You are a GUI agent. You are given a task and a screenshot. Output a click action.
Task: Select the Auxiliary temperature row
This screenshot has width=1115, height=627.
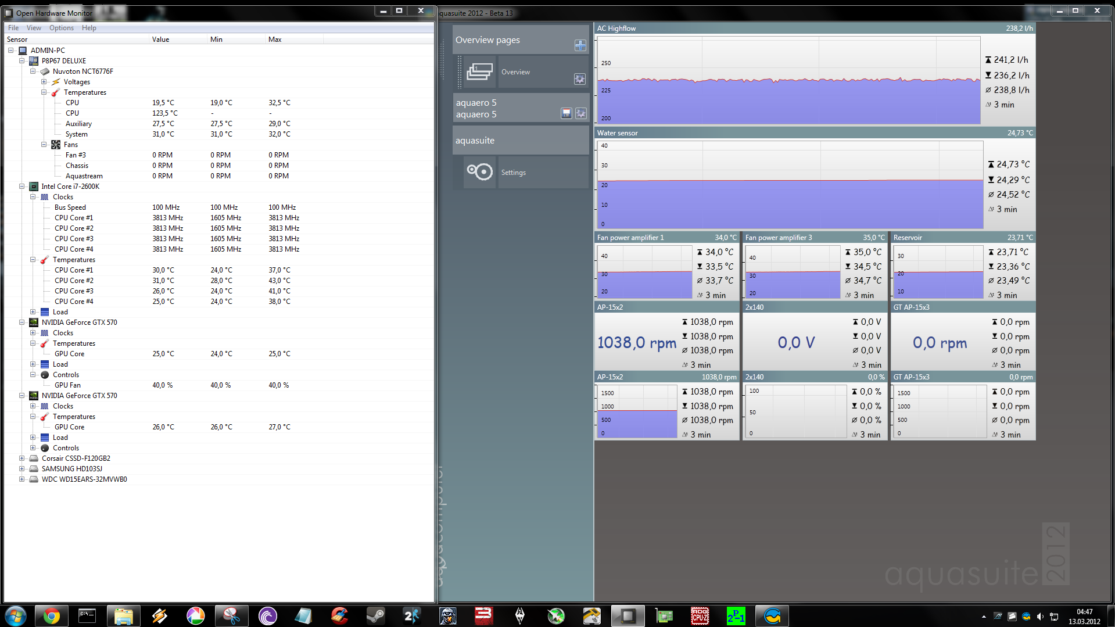click(x=218, y=124)
